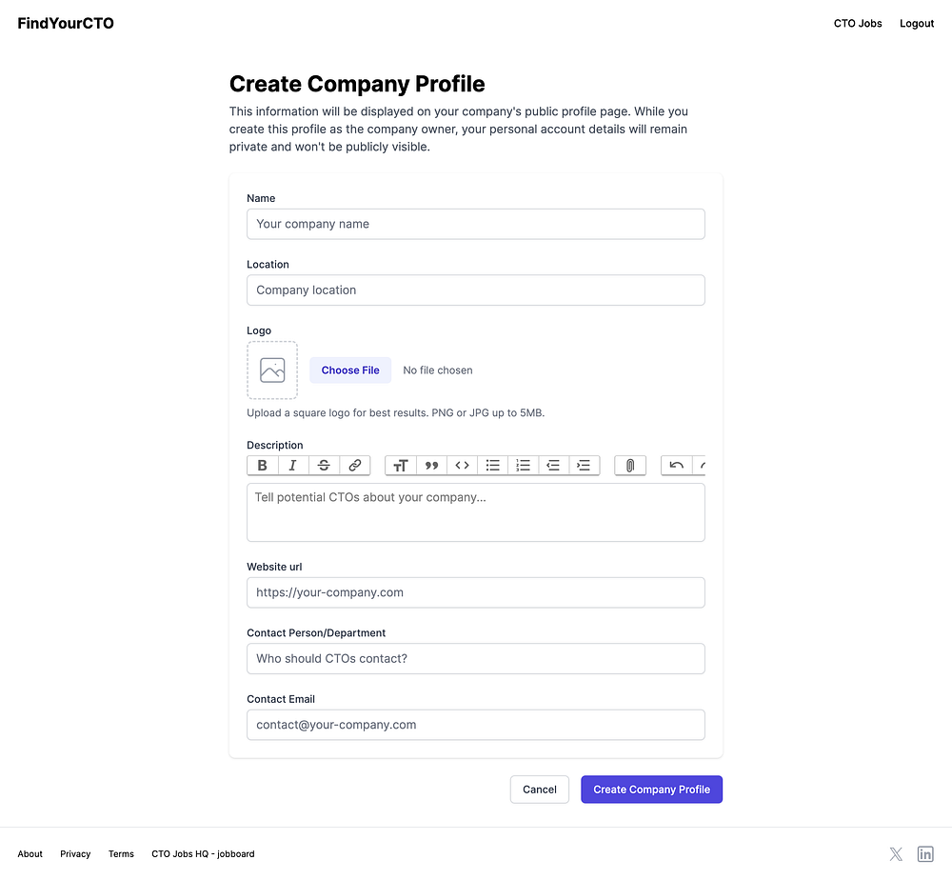Undo last edit in description editor
The image size is (952, 880).
(x=676, y=466)
